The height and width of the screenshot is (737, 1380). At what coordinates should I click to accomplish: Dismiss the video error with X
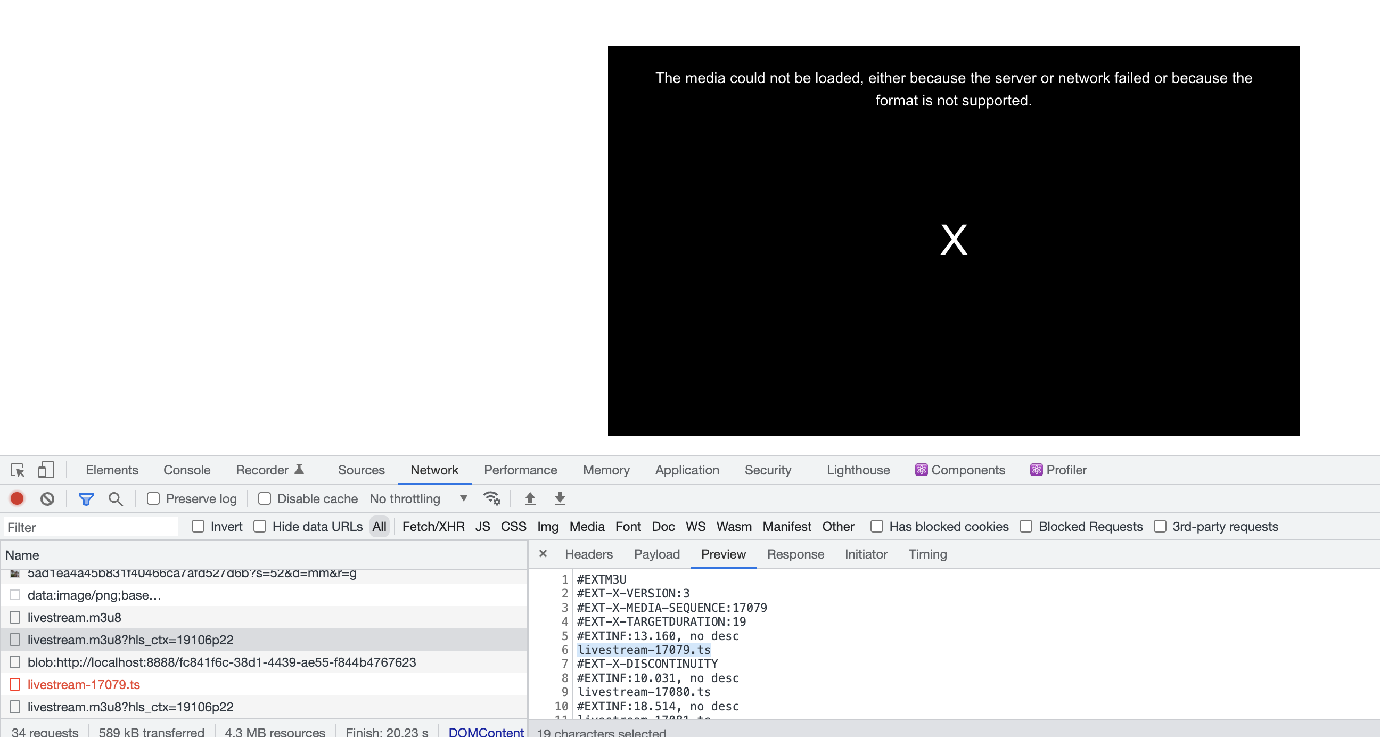click(x=953, y=240)
